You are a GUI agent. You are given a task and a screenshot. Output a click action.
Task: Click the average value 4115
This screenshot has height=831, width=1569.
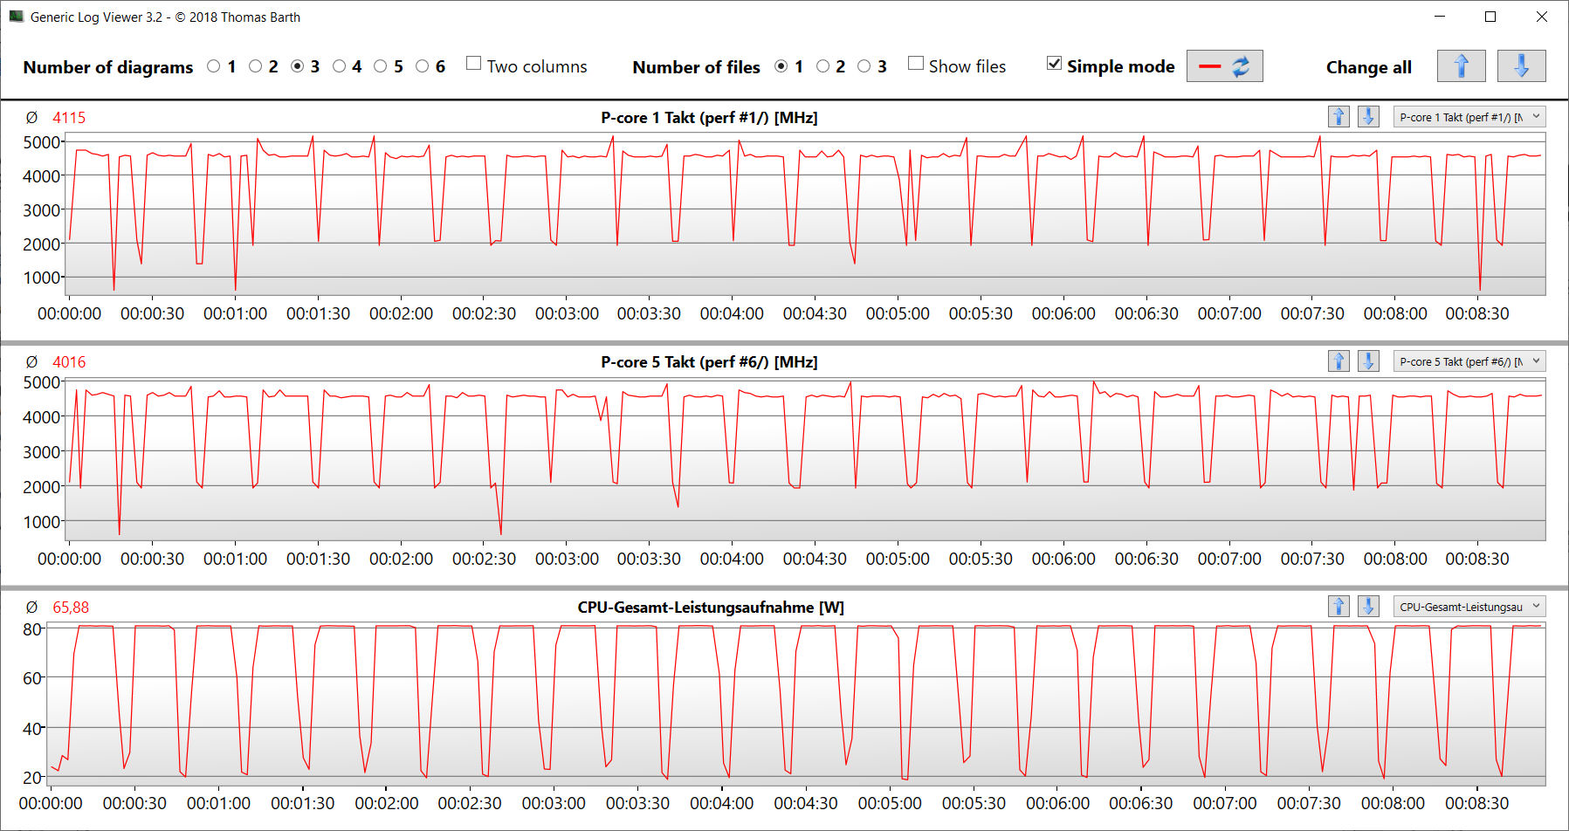tap(69, 118)
